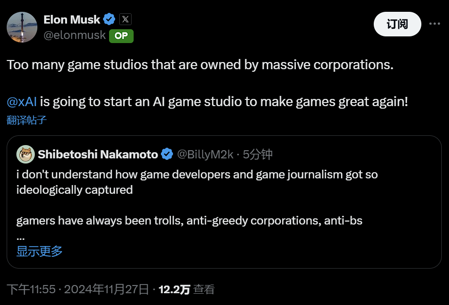449x305 pixels.
Task: Click the X affiliation badge icon
Action: pyautogui.click(x=125, y=20)
